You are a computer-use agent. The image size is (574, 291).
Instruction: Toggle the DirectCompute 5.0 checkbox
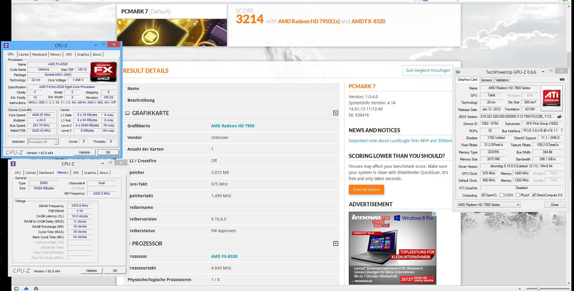[534, 195]
